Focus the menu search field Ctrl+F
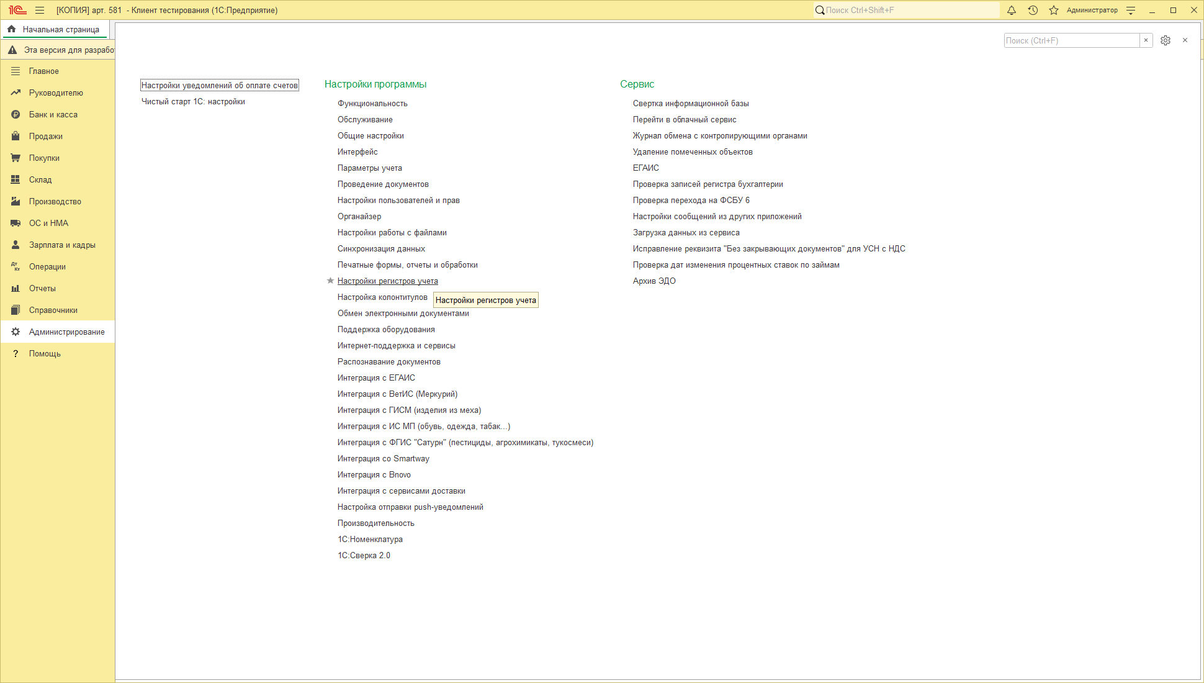Screen dimensions: 1204x683 [1072, 40]
